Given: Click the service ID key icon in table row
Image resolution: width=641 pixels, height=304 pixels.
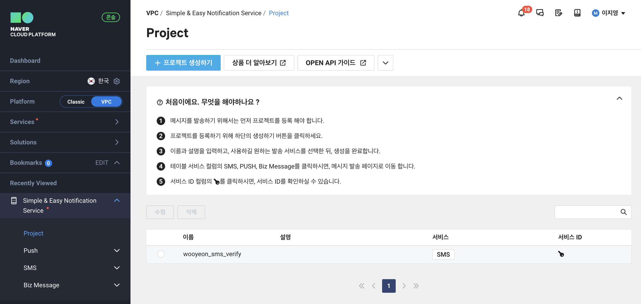Looking at the screenshot, I should click(x=561, y=254).
